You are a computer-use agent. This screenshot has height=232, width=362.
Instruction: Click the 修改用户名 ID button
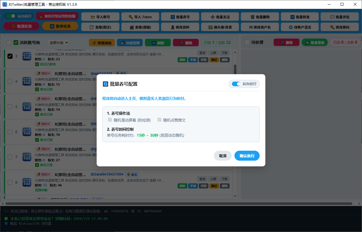tap(260, 27)
